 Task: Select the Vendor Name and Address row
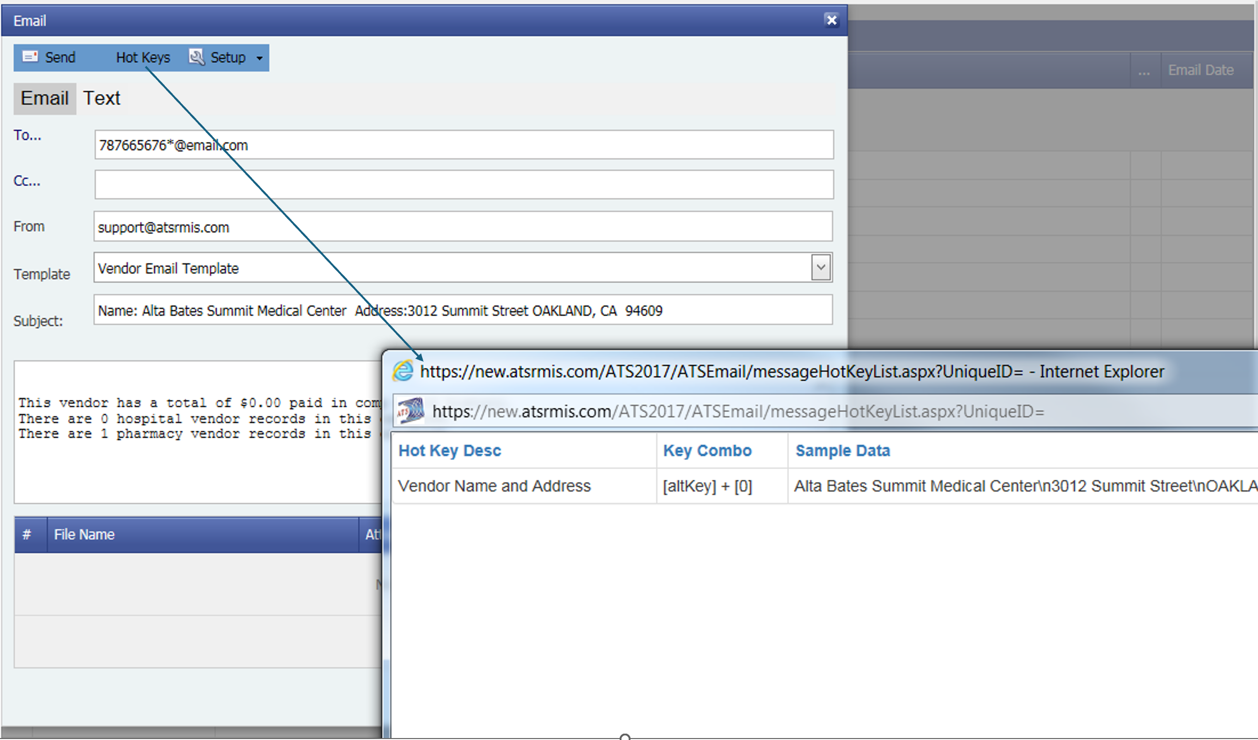[x=494, y=486]
